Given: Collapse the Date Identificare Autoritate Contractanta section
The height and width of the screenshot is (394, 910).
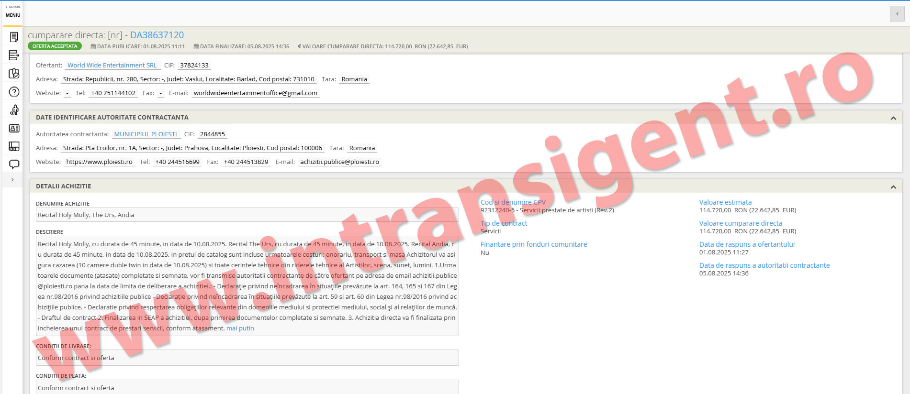Looking at the screenshot, I should click(x=893, y=118).
